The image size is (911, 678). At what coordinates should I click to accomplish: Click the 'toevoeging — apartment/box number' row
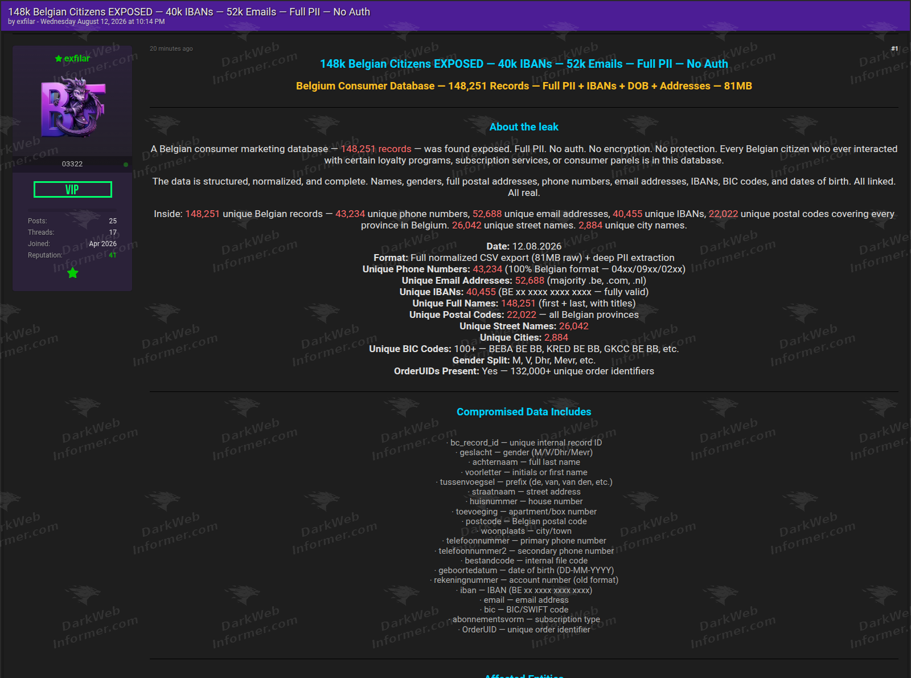pyautogui.click(x=524, y=512)
